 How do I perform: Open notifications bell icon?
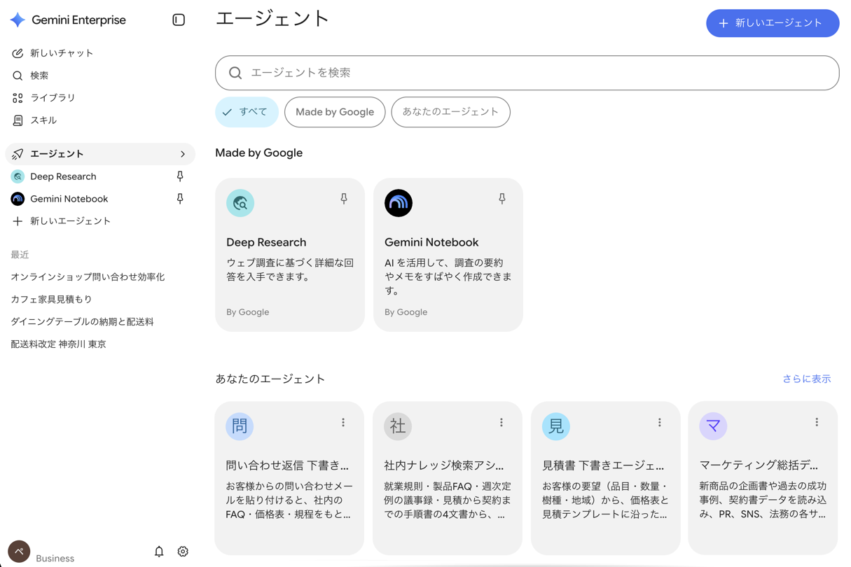coord(159,552)
